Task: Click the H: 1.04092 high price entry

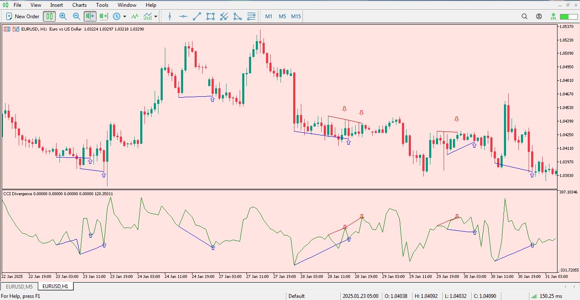Action: [x=426, y=296]
